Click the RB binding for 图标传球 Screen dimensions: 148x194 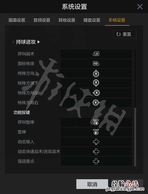(96, 64)
